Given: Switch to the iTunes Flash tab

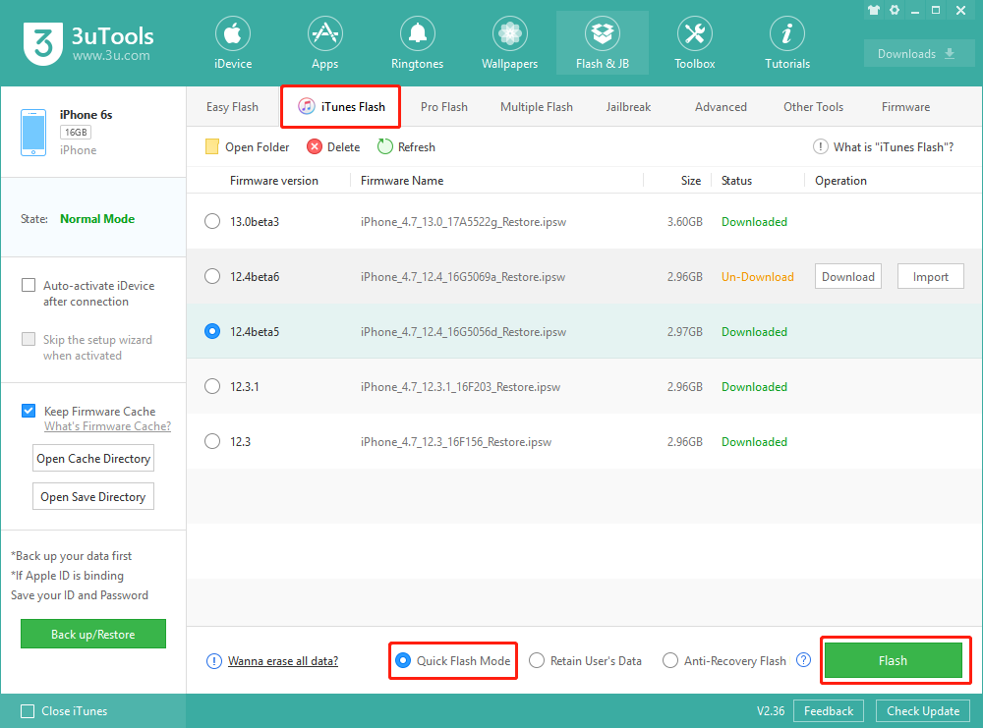Looking at the screenshot, I should 340,107.
